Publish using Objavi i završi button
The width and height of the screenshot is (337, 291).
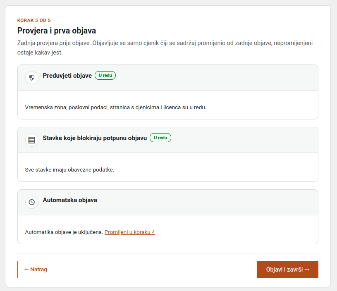(287, 270)
